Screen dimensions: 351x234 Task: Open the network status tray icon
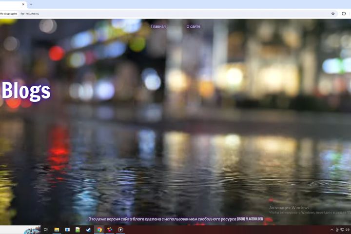342,230
